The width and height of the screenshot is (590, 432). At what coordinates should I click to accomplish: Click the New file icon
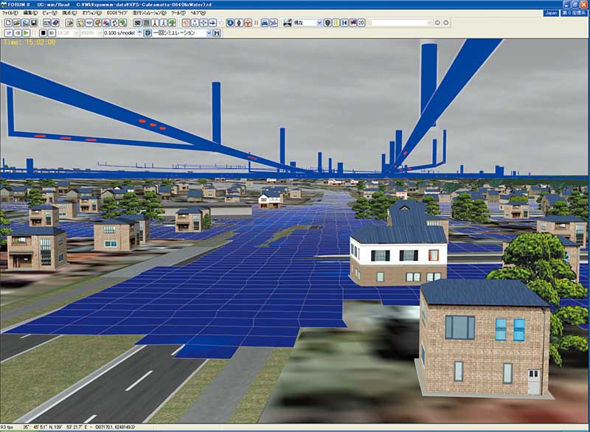point(8,23)
